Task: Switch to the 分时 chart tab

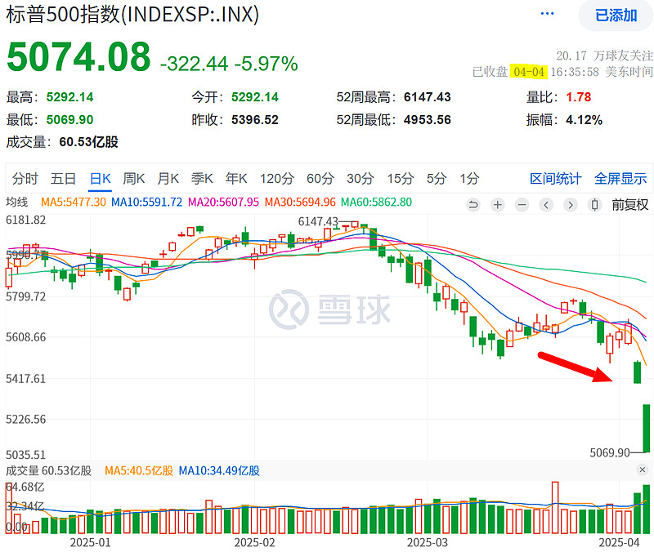Action: coord(25,179)
